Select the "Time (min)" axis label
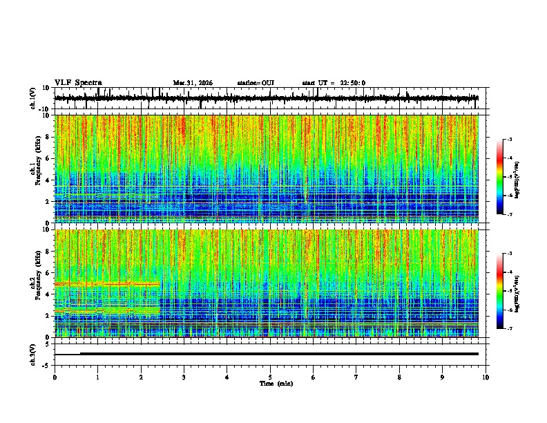Viewport: 547px width, 423px height. point(276,384)
